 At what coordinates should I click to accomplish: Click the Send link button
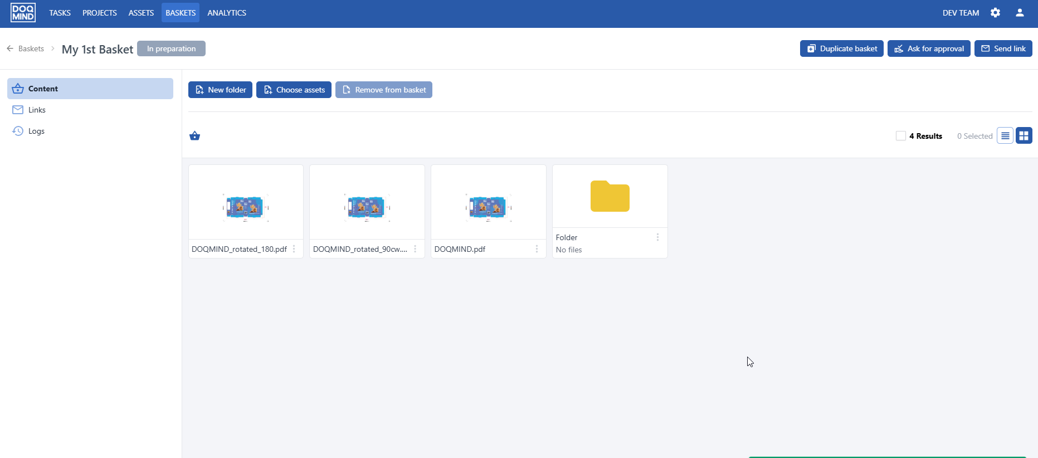(1003, 48)
